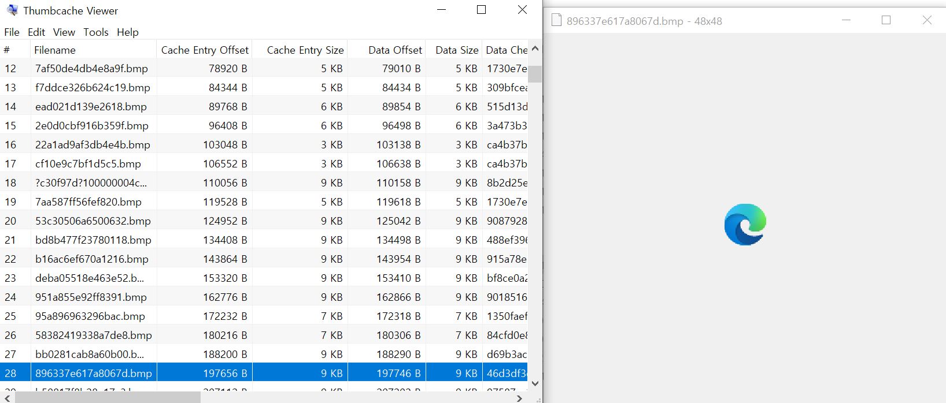The width and height of the screenshot is (946, 403).
Task: Click the file icon in the preview window title
Action: pos(556,21)
